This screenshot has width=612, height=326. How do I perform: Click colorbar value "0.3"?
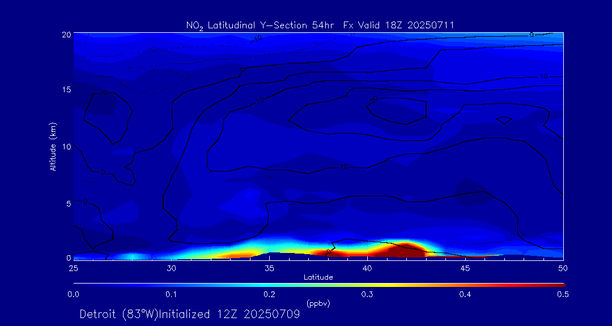click(367, 294)
